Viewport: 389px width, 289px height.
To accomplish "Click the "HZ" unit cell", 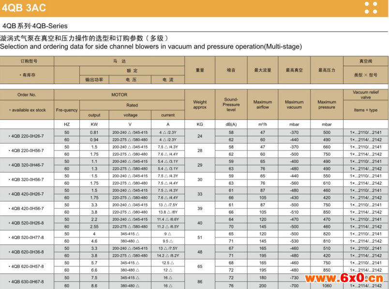I will (x=67, y=124).
